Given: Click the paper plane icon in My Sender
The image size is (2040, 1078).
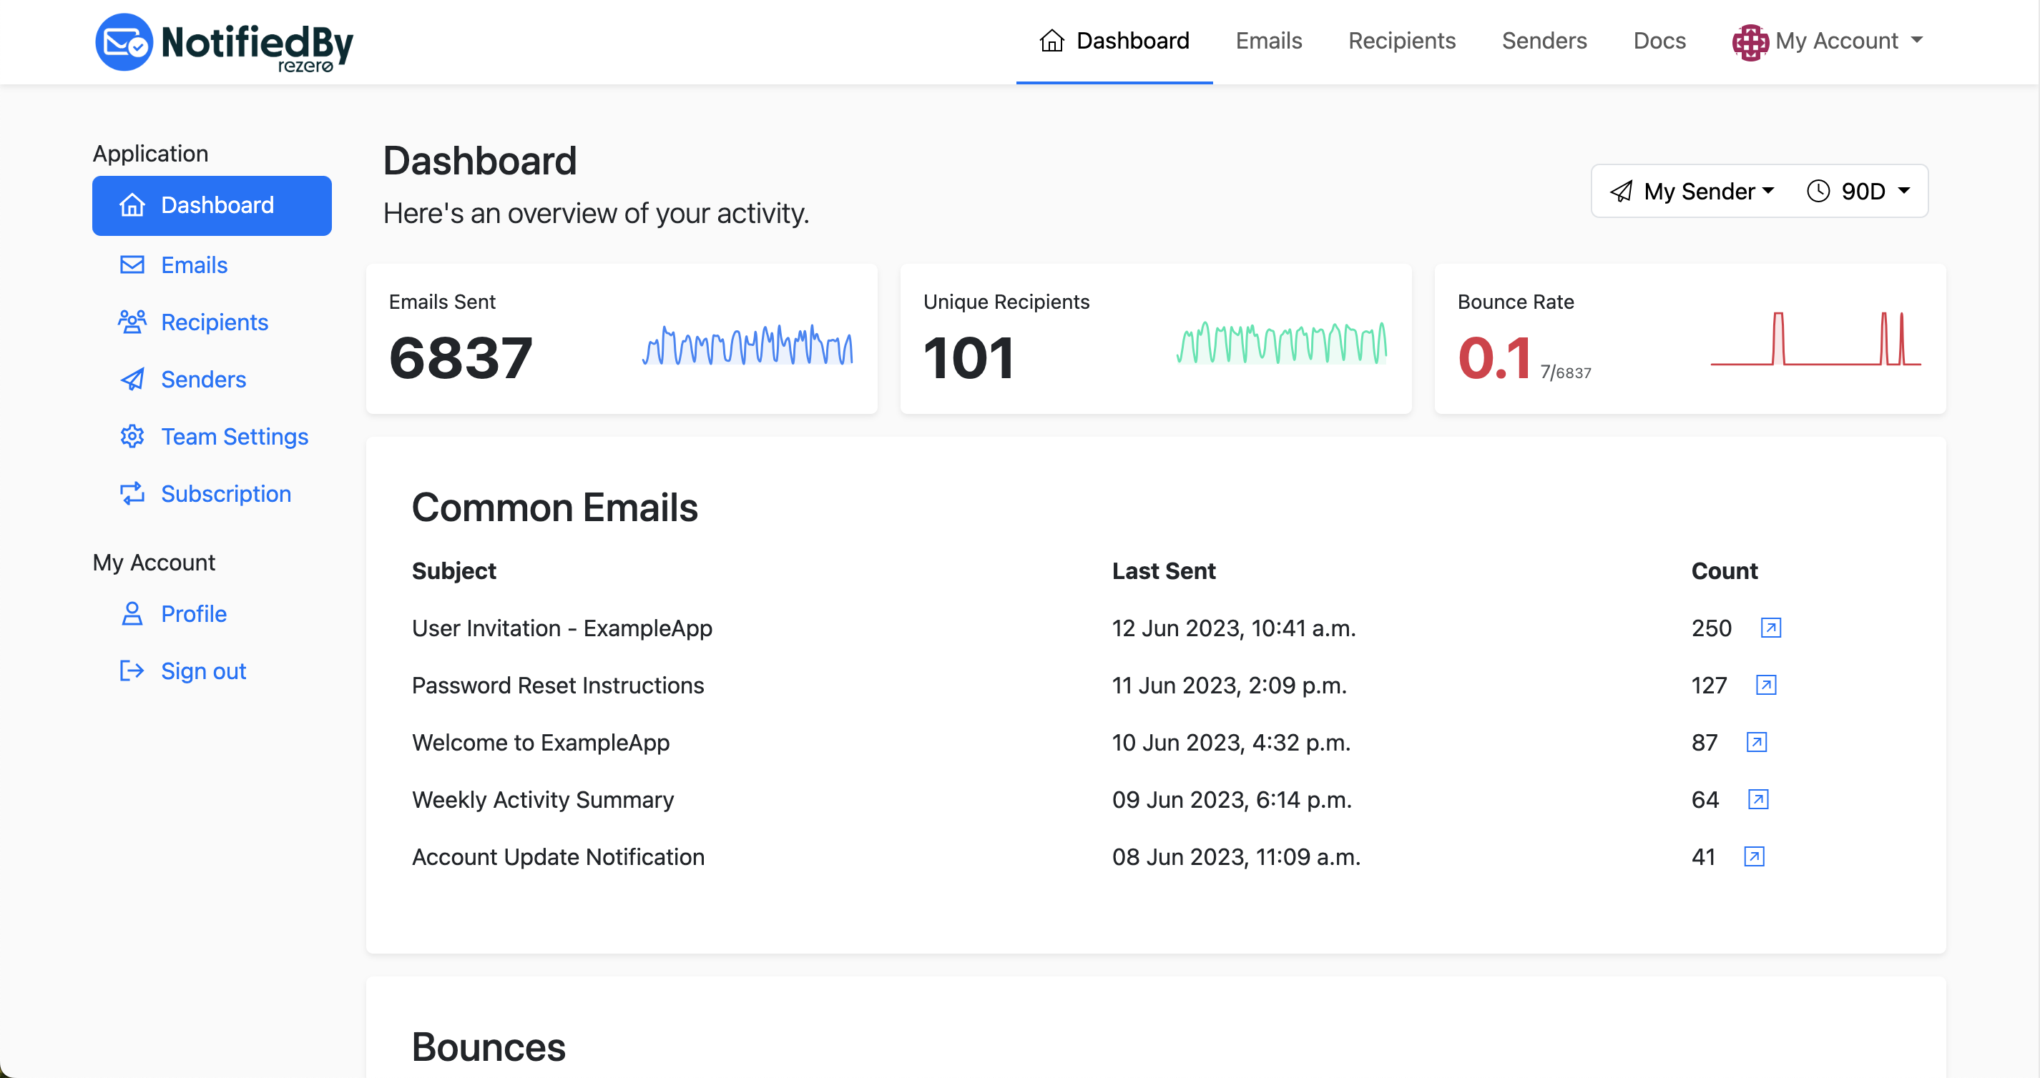Looking at the screenshot, I should pos(1620,191).
